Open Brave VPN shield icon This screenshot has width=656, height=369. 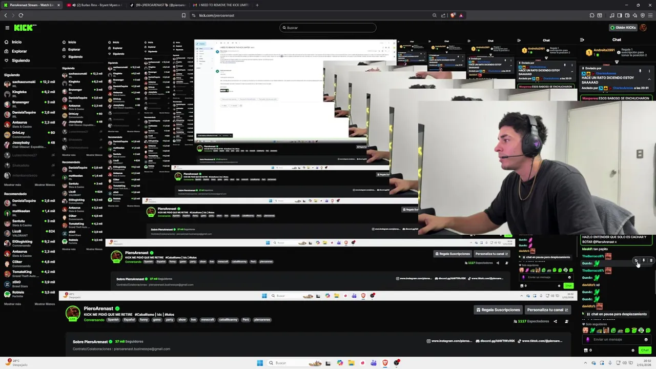click(643, 15)
